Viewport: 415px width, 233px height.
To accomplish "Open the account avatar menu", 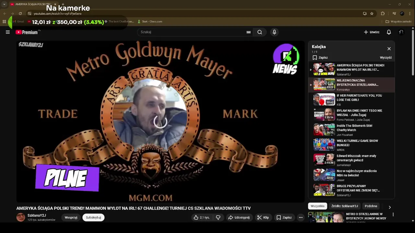I will (x=401, y=32).
